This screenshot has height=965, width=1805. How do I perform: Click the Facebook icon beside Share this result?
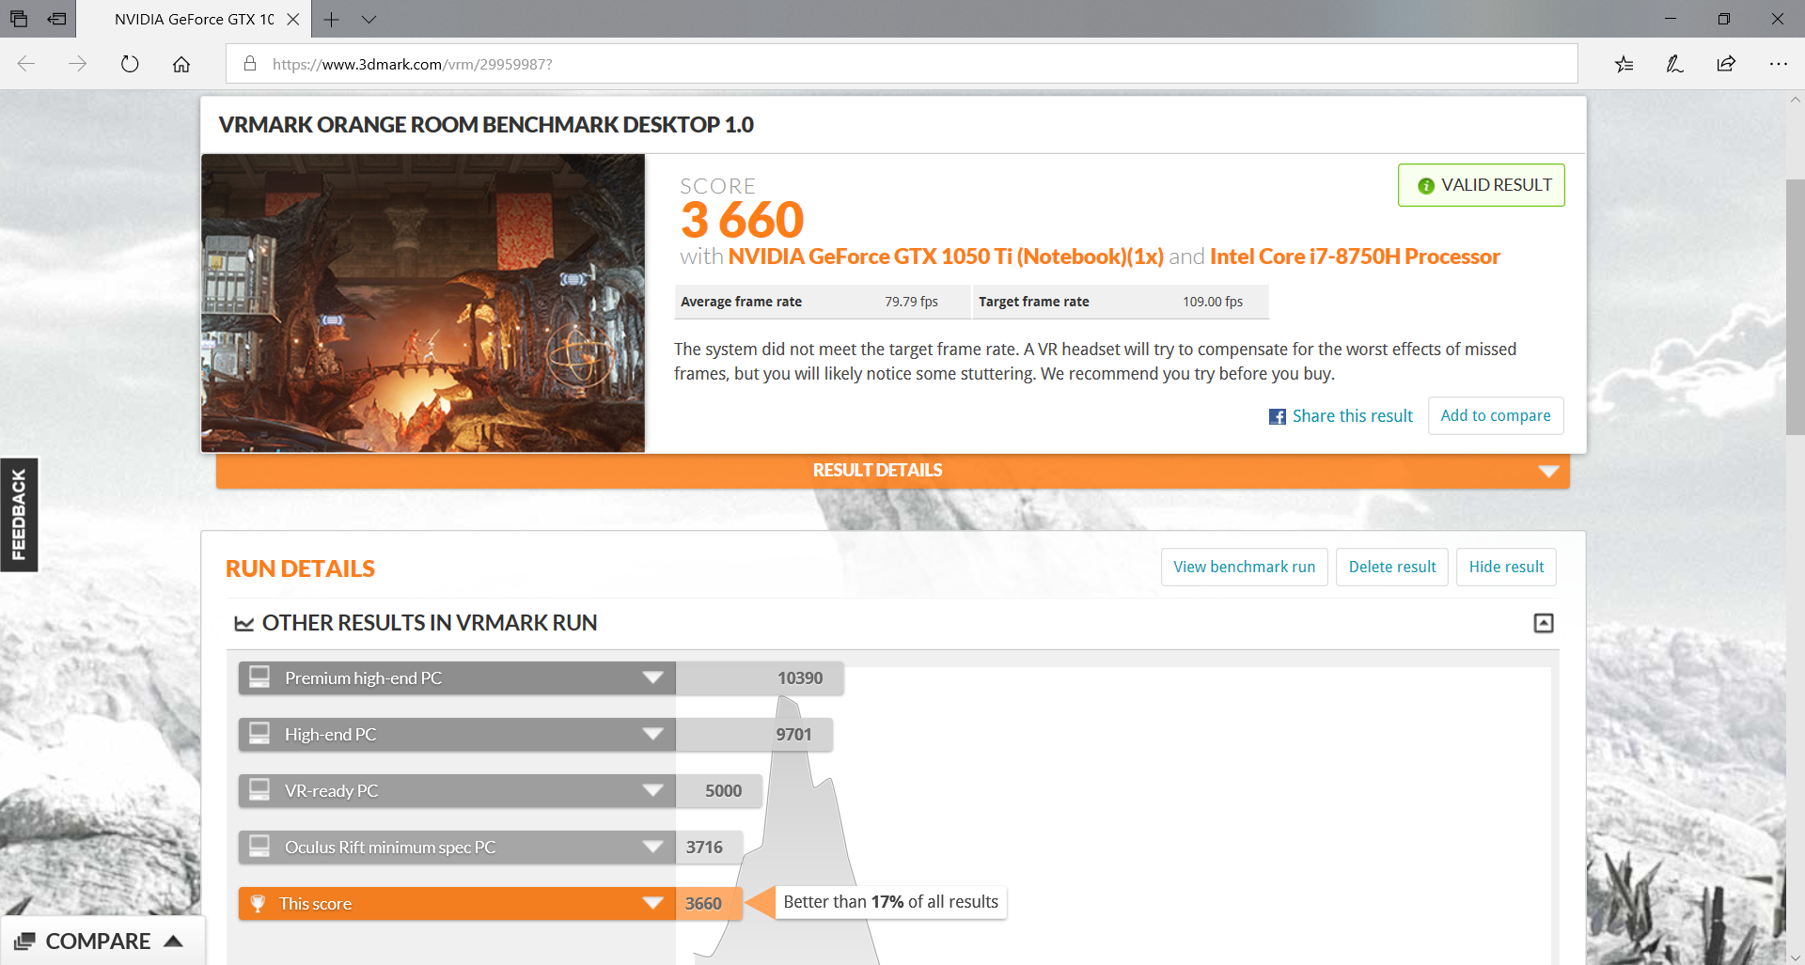click(x=1277, y=416)
